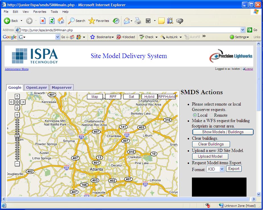Click the Go button beside address bar
This screenshot has height=210, width=263.
pyautogui.click(x=252, y=30)
